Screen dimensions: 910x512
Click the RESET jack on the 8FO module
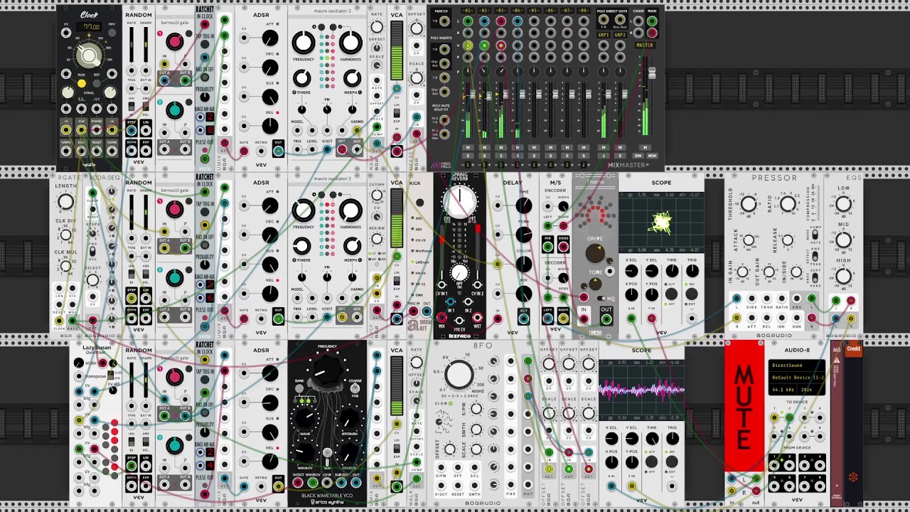pos(459,484)
